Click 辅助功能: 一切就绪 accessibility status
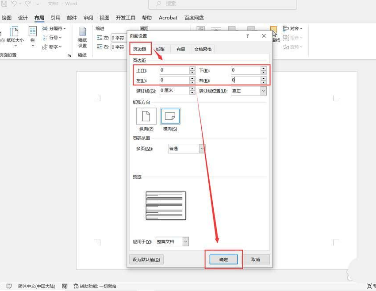Viewport: 376px width, 291px height. point(95,286)
